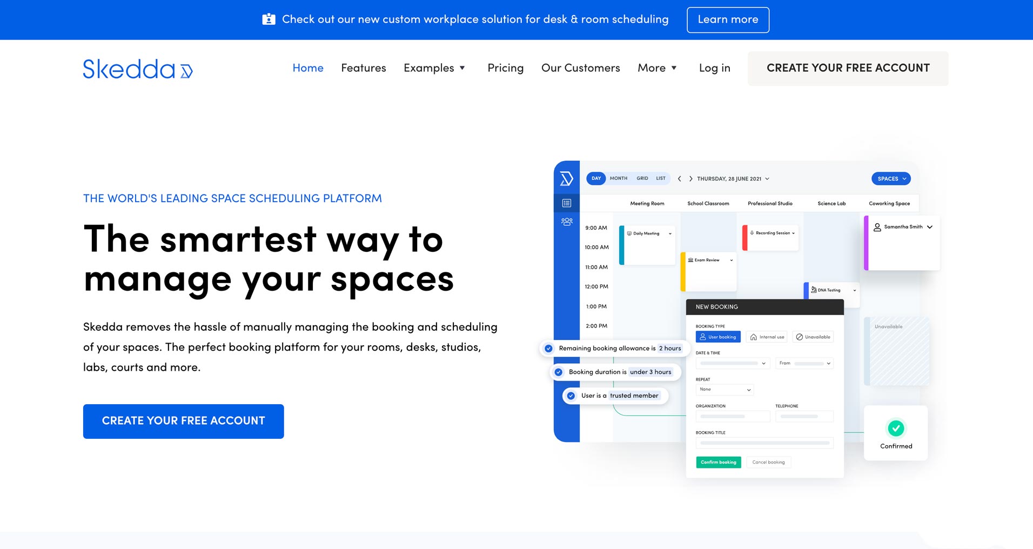This screenshot has height=549, width=1033.
Task: Go to next day with right chevron
Action: tap(690, 179)
